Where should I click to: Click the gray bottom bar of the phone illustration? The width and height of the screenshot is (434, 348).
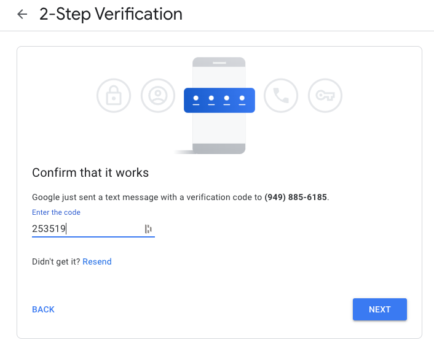[x=219, y=149]
